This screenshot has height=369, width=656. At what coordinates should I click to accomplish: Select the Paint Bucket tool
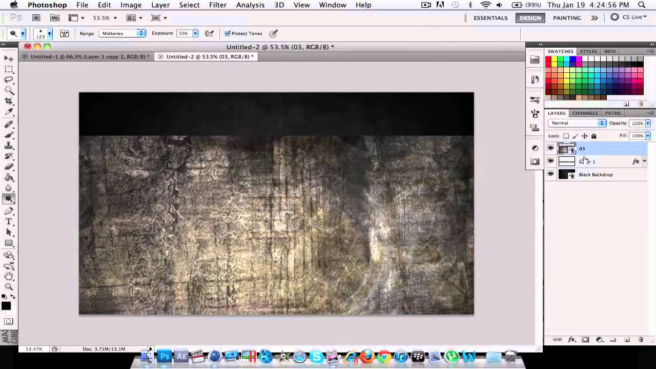9,177
